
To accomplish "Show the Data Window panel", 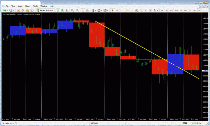I will 23,10.
